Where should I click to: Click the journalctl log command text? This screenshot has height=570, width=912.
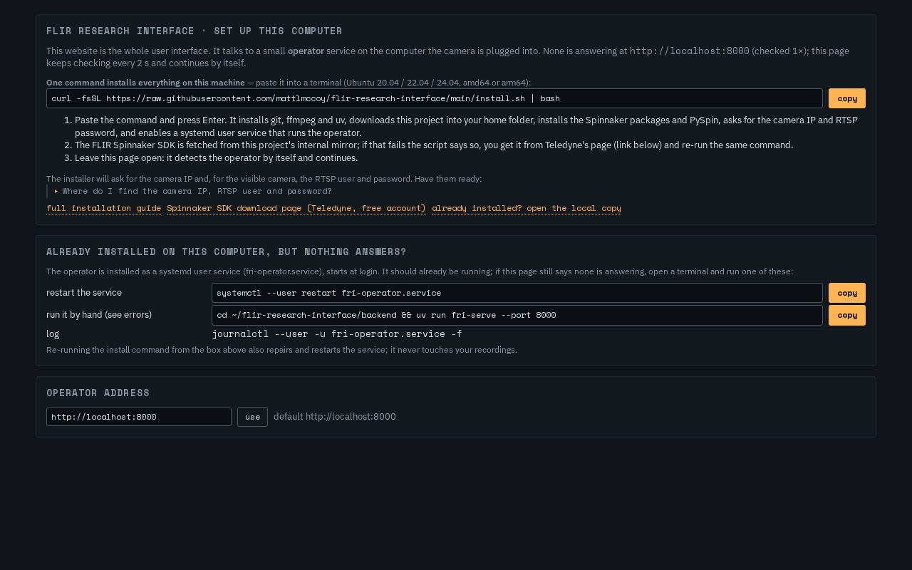pyautogui.click(x=337, y=333)
